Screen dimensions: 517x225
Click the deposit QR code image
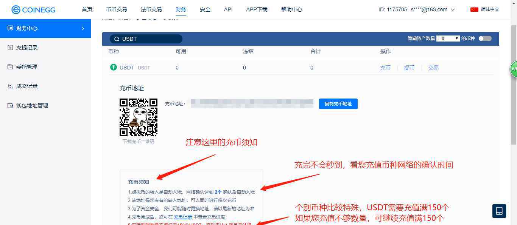pos(139,117)
